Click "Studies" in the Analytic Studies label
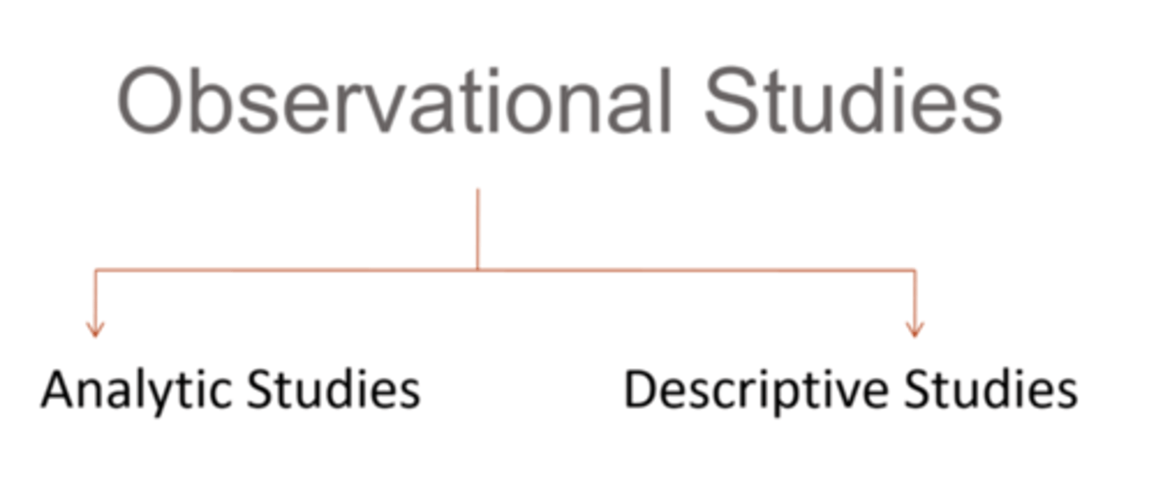The width and height of the screenshot is (1156, 482). [333, 391]
